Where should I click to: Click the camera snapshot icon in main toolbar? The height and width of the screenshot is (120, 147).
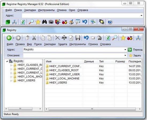51,22
